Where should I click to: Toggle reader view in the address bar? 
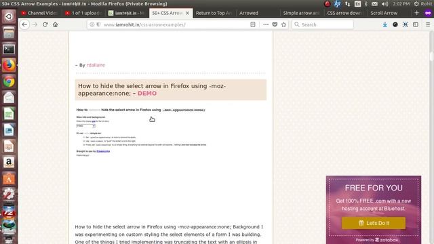coord(253,24)
